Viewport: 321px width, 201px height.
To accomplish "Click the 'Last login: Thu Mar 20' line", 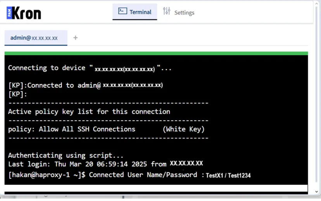I will [x=105, y=164].
